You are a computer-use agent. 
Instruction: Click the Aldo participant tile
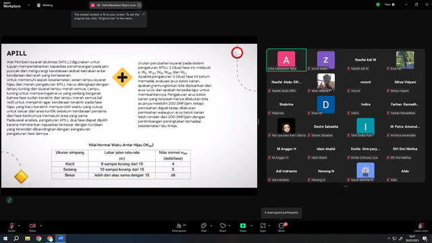405,171
